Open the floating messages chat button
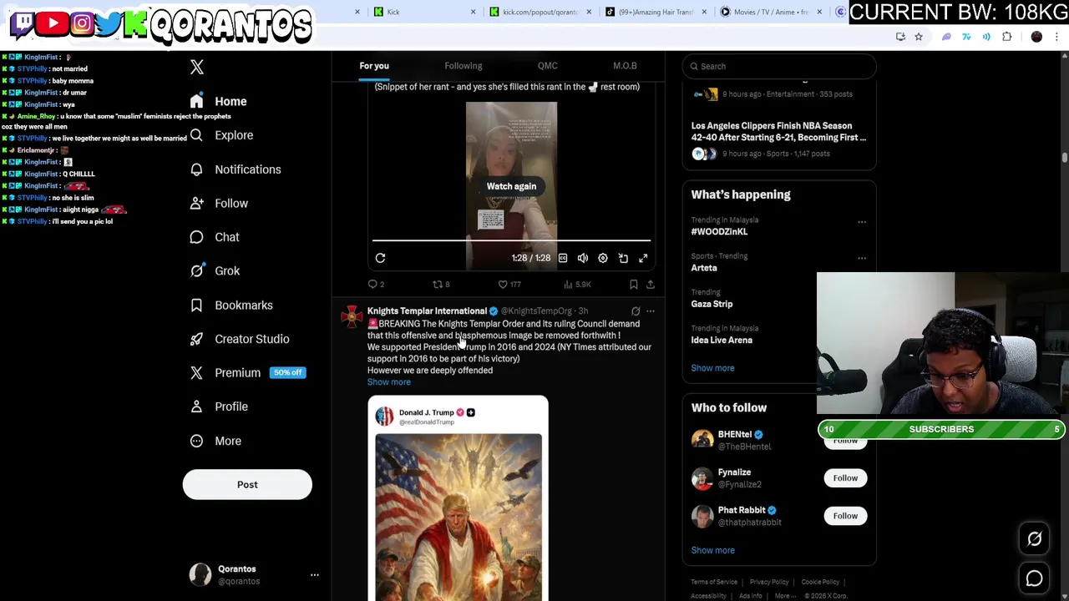This screenshot has width=1069, height=601. coord(1034,578)
